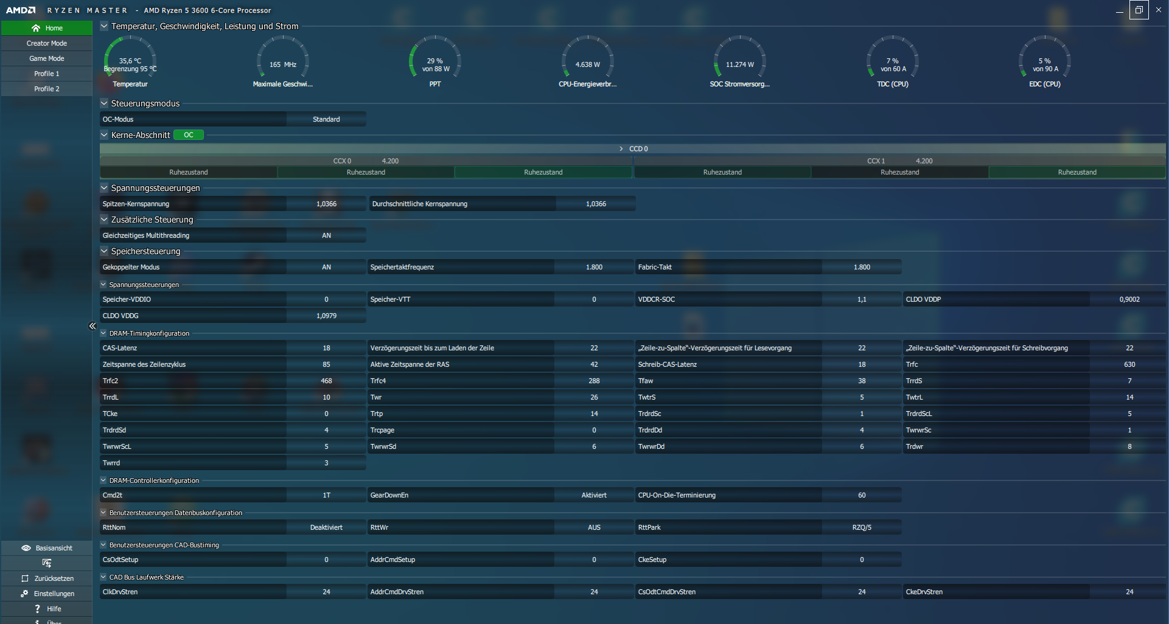Collapse Benutzersteuerungen Datenbuskonfiguration group
Image resolution: width=1169 pixels, height=624 pixels.
click(x=103, y=513)
